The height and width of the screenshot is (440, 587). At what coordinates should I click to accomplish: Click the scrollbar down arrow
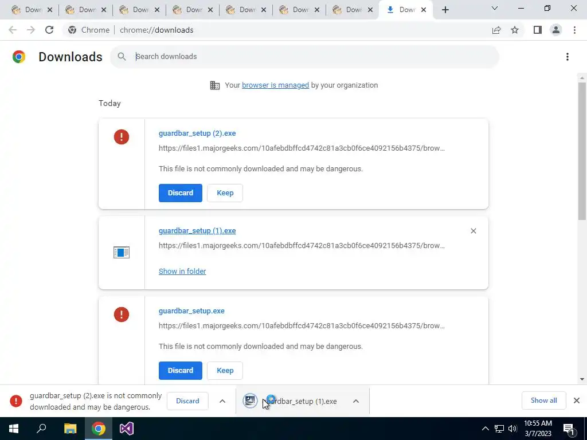pos(582,379)
